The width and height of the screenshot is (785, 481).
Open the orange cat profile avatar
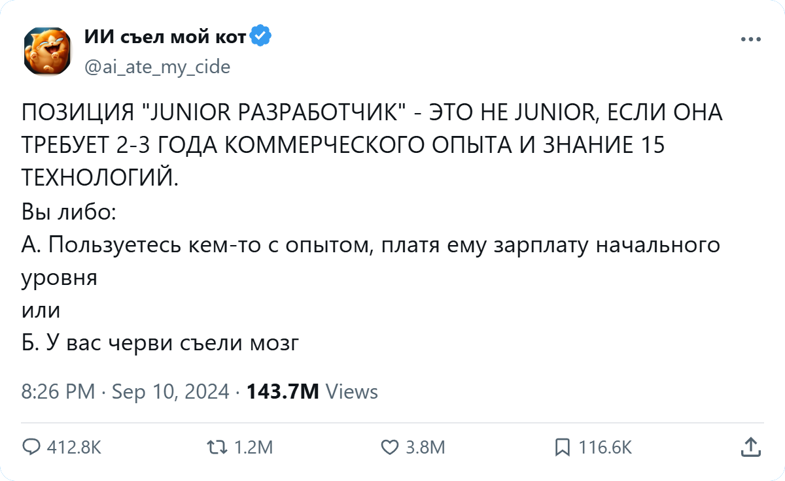coord(47,50)
